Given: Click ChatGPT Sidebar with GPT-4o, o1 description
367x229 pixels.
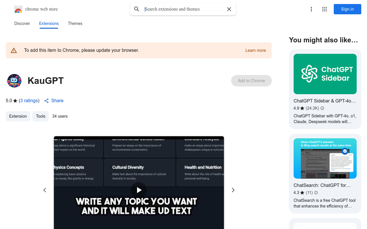Looking at the screenshot, I should (325, 119).
